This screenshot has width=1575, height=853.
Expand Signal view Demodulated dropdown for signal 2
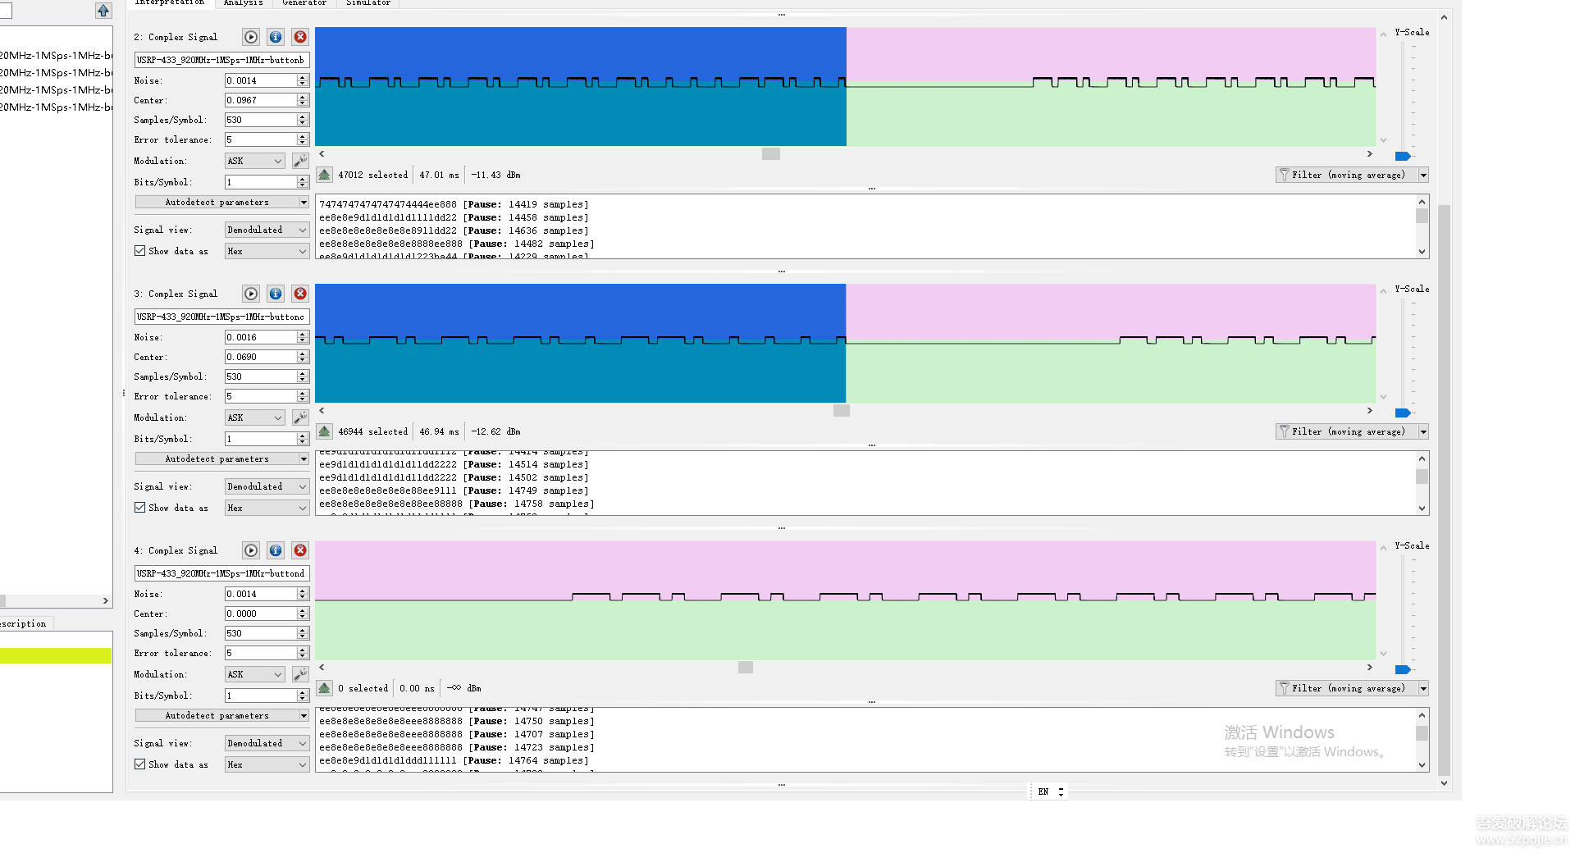[x=267, y=230]
